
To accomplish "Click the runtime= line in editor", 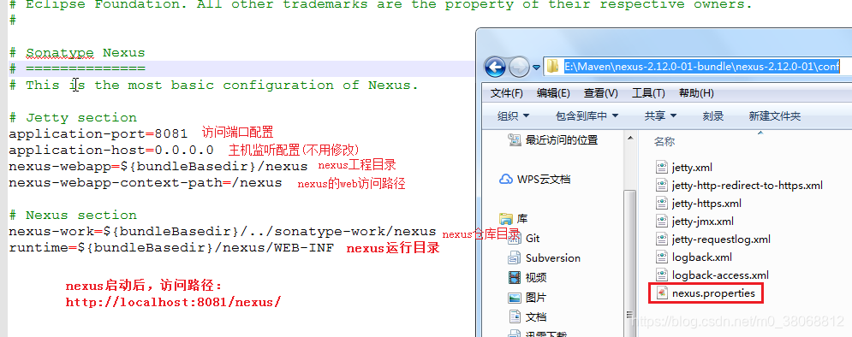I will (171, 248).
